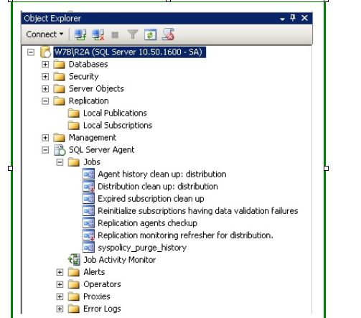Click Agent history clean up job icon
361x318 pixels.
coord(88,174)
